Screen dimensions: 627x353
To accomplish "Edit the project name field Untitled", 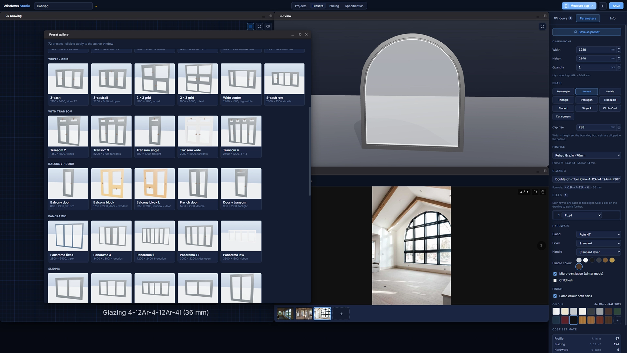I will click(63, 6).
